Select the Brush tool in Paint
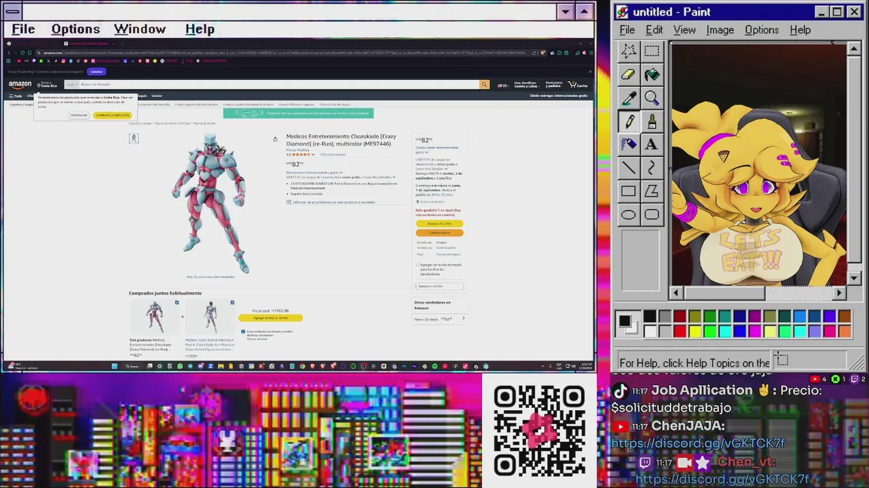This screenshot has width=869, height=488. 652,121
